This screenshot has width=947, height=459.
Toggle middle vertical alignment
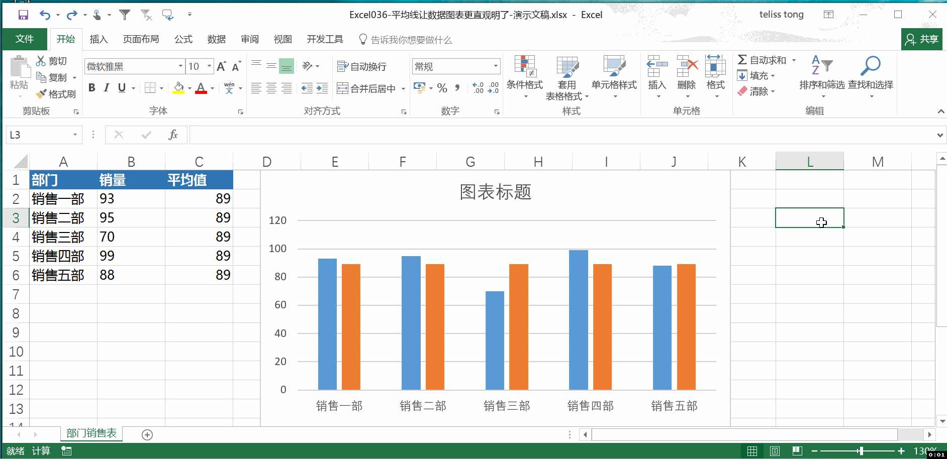[271, 66]
